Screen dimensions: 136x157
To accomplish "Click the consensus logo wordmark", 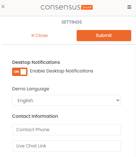I will coord(60,7).
